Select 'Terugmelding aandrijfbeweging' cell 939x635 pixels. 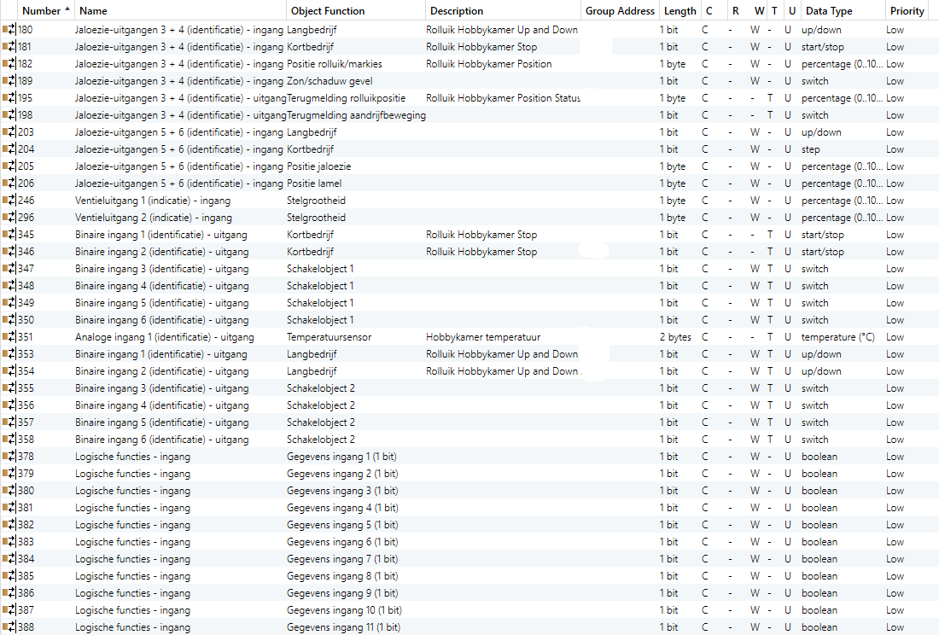(356, 115)
